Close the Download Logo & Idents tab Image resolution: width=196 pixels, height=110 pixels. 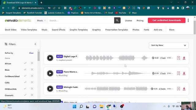36,2
